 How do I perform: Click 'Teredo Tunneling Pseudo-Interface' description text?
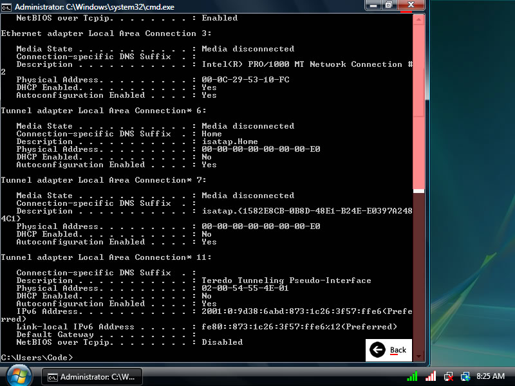tap(286, 280)
